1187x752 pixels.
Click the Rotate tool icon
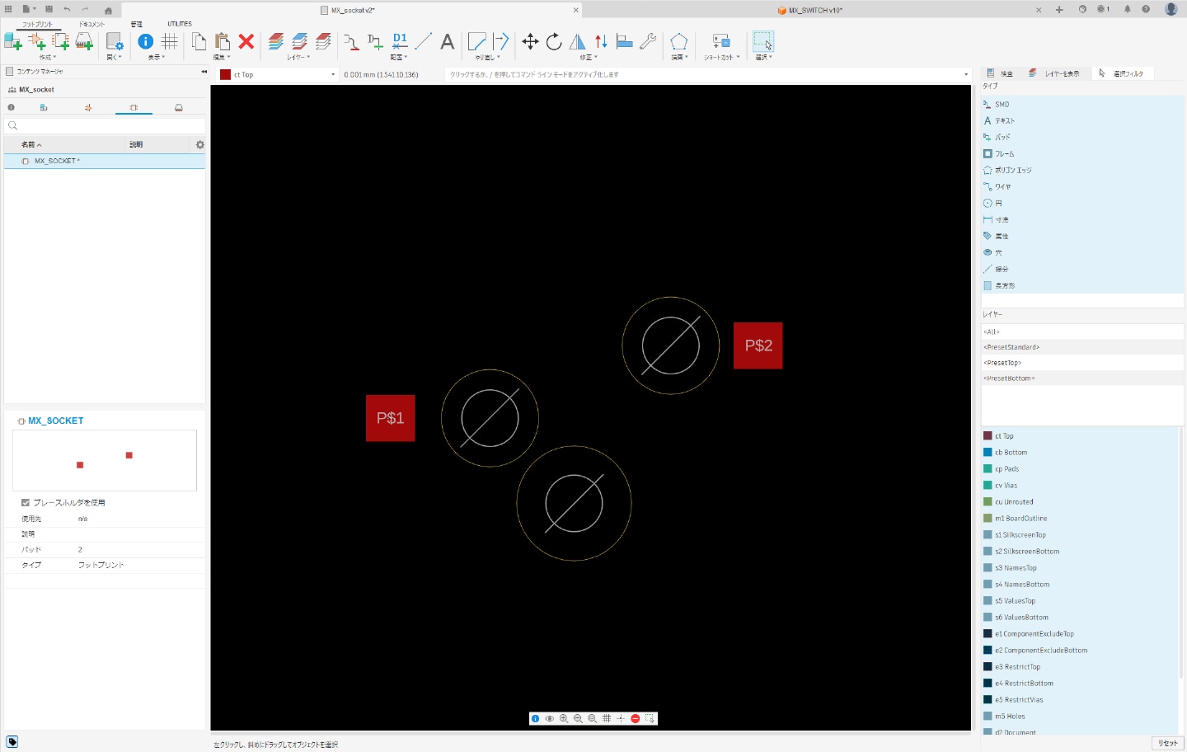554,41
